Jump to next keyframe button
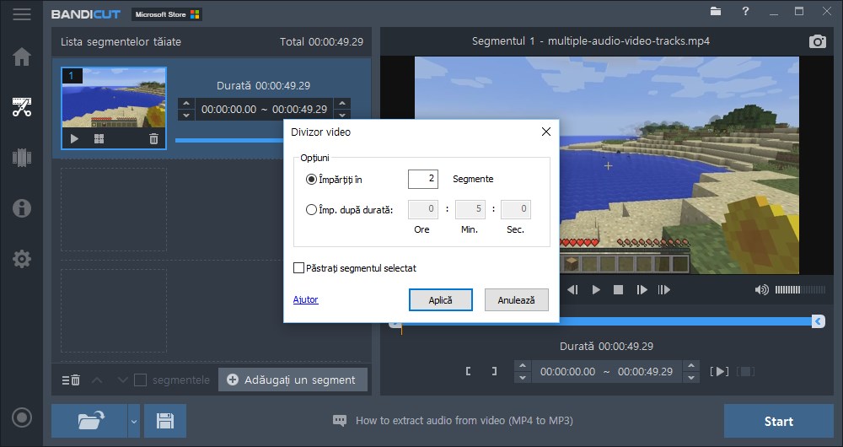 coord(664,290)
